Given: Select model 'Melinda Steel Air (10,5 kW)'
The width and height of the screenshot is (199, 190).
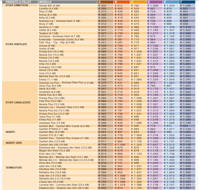Looking at the screenshot, I should tap(55, 76).
